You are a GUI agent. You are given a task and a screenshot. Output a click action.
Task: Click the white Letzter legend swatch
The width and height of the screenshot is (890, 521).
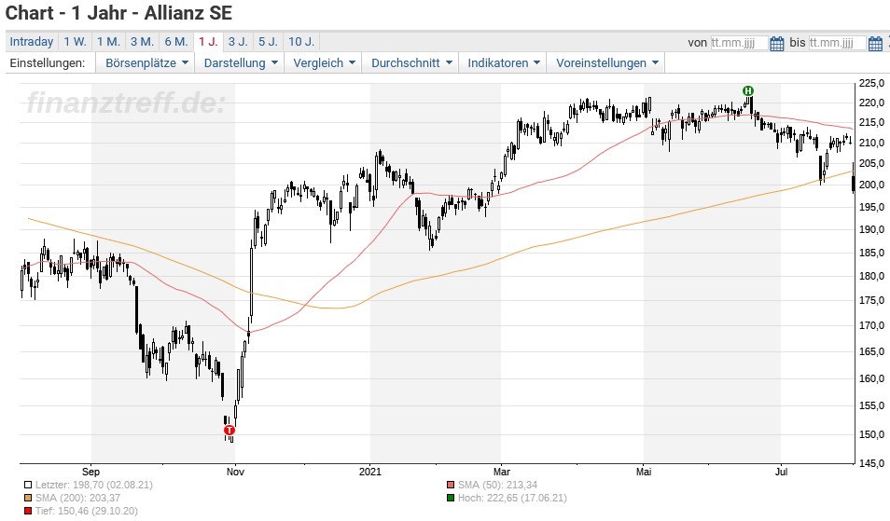(x=28, y=486)
